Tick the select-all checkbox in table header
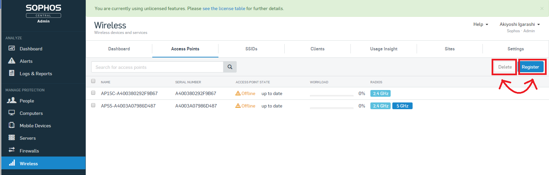 [93, 81]
